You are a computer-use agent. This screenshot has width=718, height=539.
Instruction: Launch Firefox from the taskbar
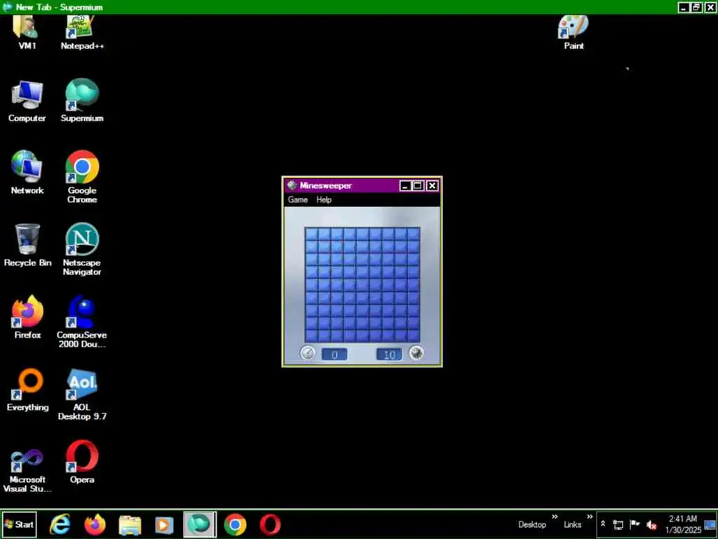click(95, 524)
